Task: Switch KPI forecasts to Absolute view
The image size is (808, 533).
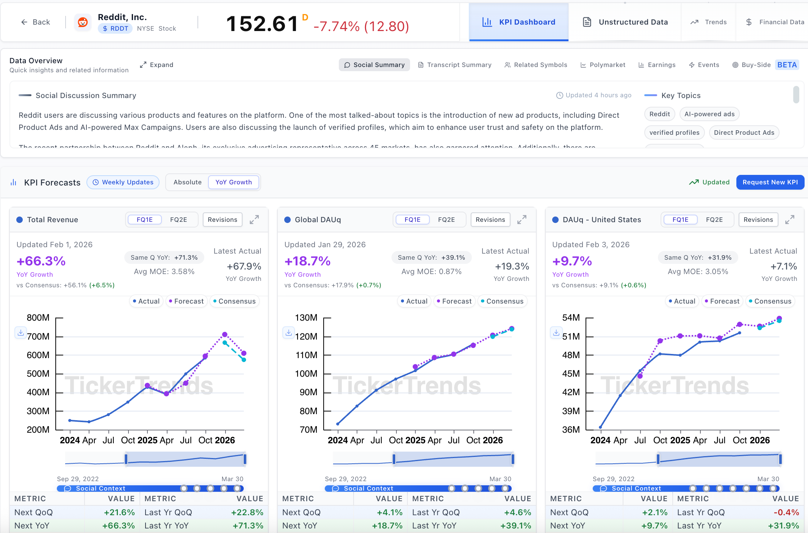Action: (188, 182)
